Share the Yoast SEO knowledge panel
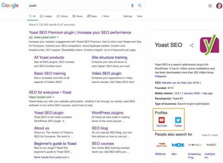This screenshot has width=223, height=163. pyautogui.click(x=192, y=45)
